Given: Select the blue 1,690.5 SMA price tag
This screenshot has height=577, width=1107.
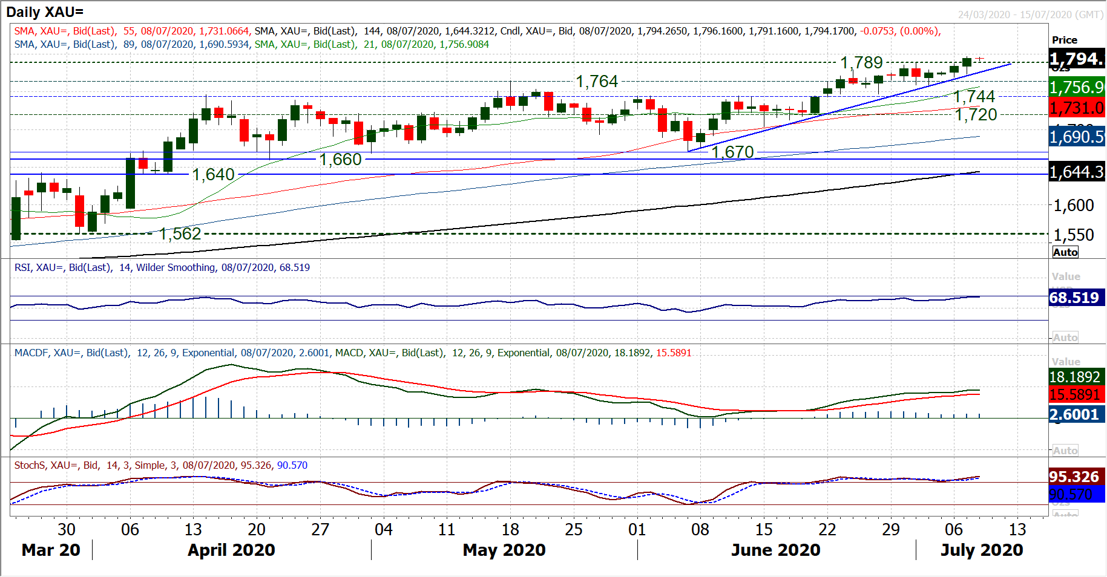Looking at the screenshot, I should click(1076, 137).
